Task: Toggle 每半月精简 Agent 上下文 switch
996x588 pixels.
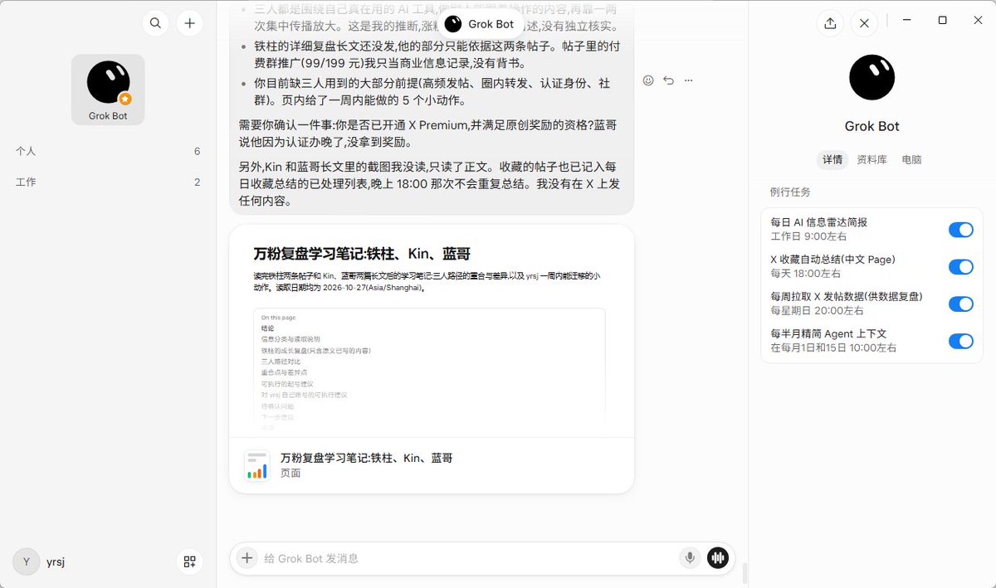Action: 961,341
